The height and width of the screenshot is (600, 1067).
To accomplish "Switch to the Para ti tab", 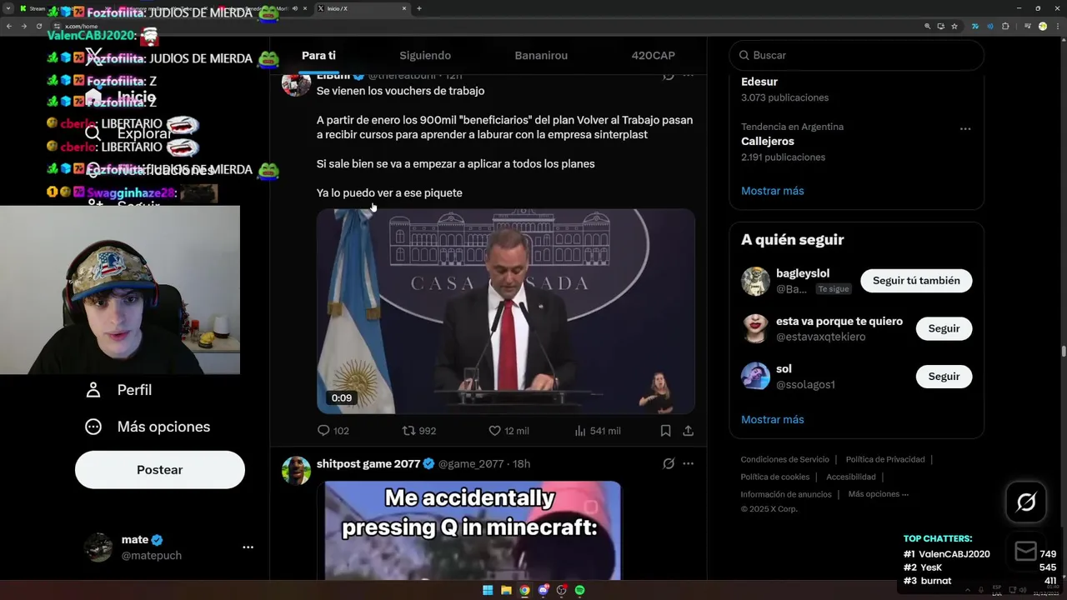I will [318, 55].
